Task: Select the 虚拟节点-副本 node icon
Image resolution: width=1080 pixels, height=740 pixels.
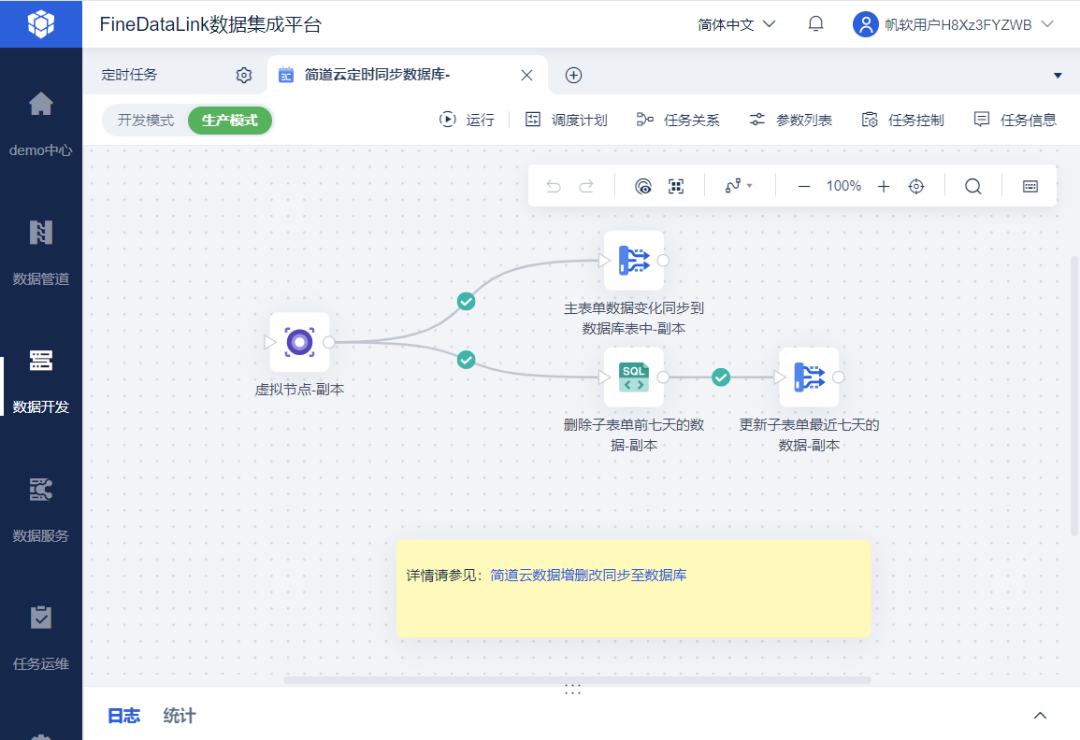Action: tap(299, 342)
